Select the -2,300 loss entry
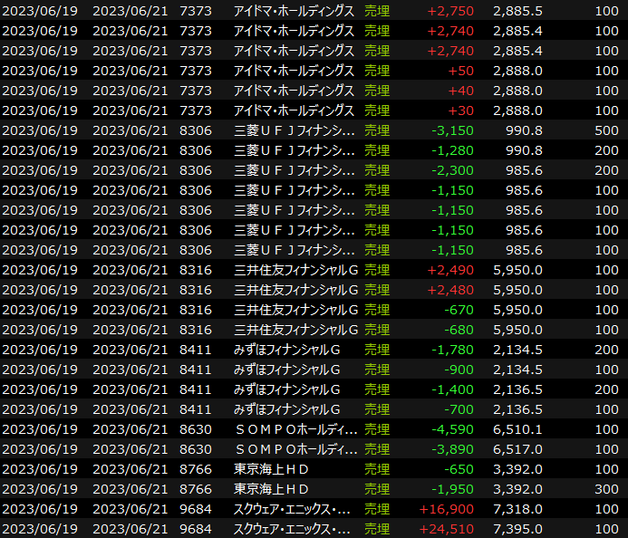 (452, 170)
